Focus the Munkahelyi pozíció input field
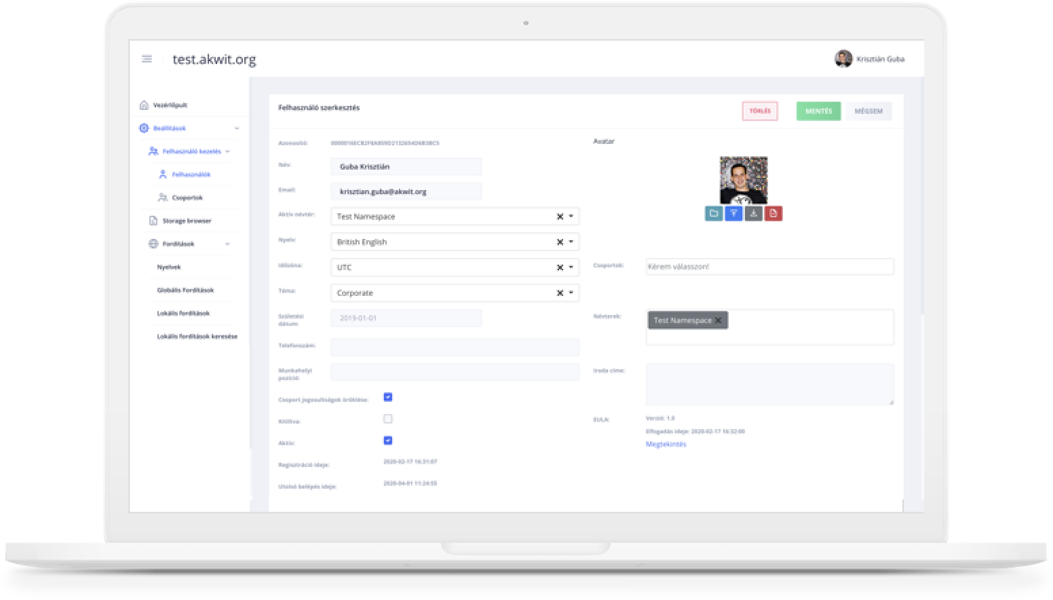 click(455, 372)
